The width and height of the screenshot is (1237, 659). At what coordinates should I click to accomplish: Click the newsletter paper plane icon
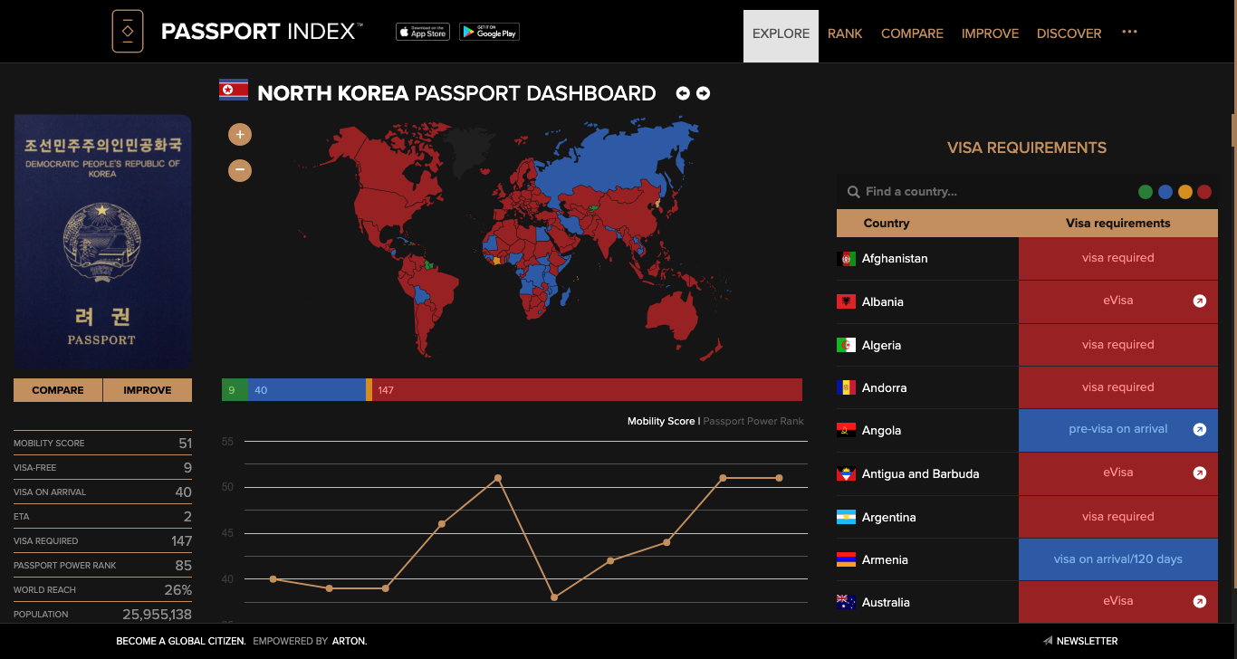point(1048,641)
